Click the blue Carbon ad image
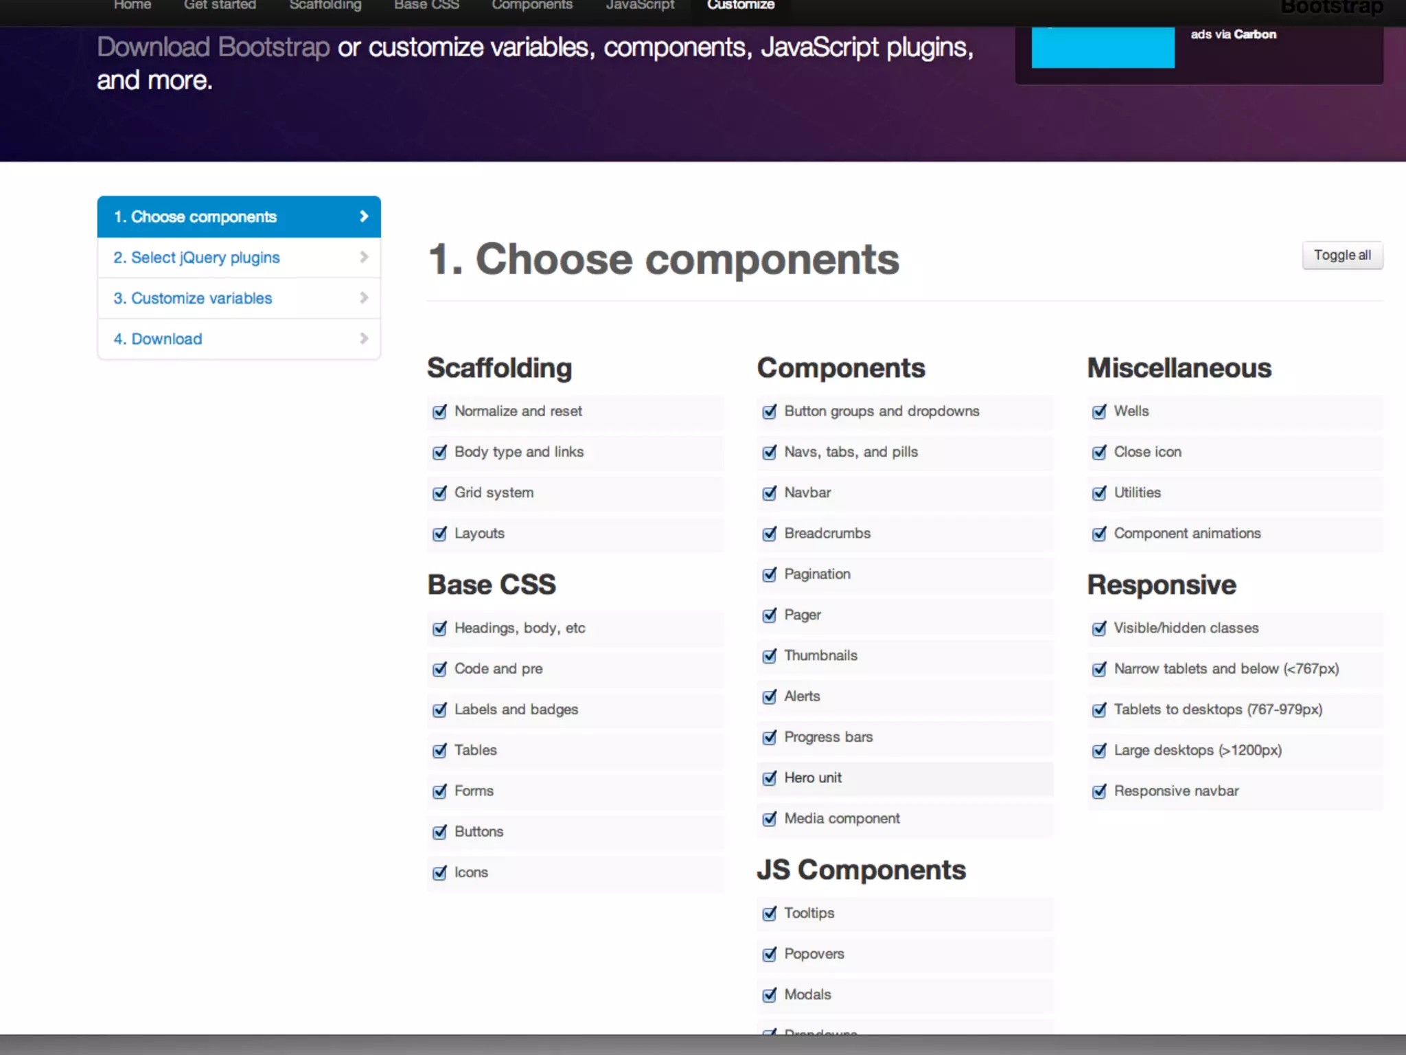Screen dimensions: 1406x1055 1103,47
